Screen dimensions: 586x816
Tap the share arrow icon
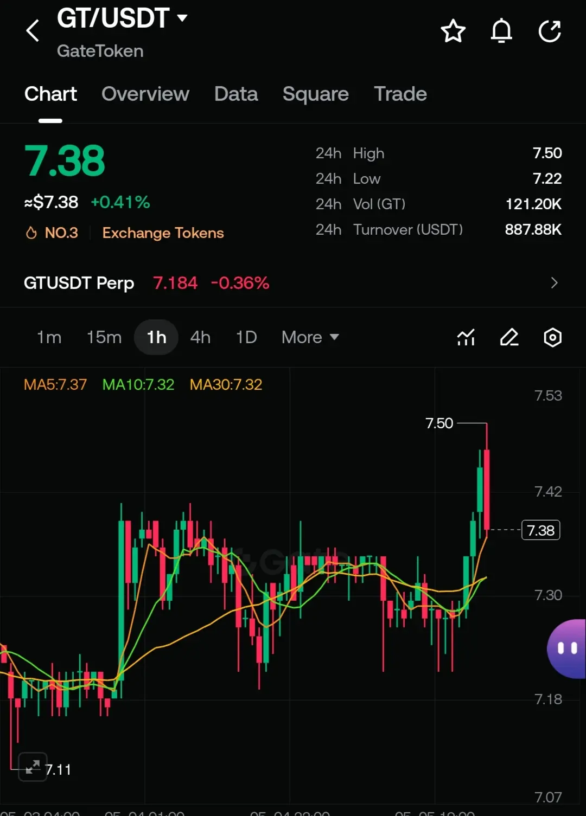pos(550,31)
